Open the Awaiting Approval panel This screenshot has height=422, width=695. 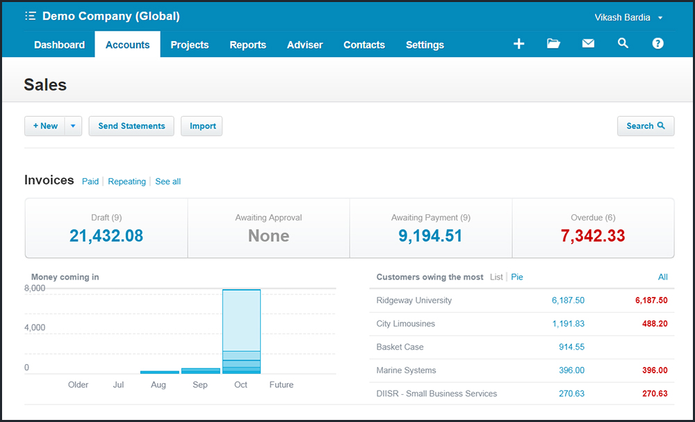268,228
